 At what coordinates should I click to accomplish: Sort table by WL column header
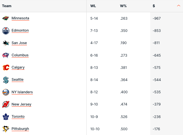coord(93,6)
